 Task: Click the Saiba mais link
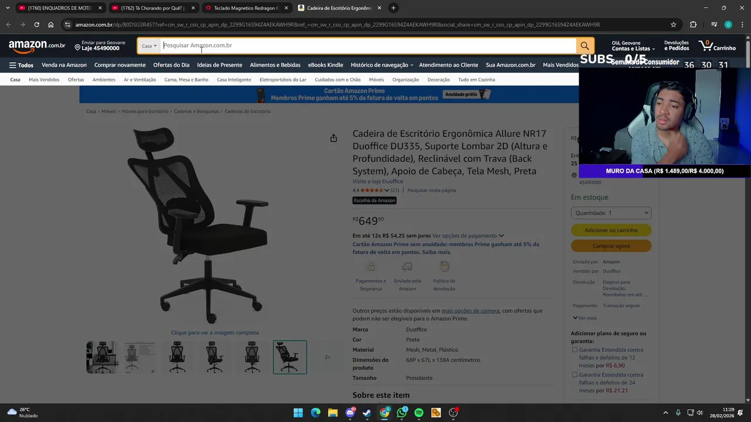tap(437, 252)
